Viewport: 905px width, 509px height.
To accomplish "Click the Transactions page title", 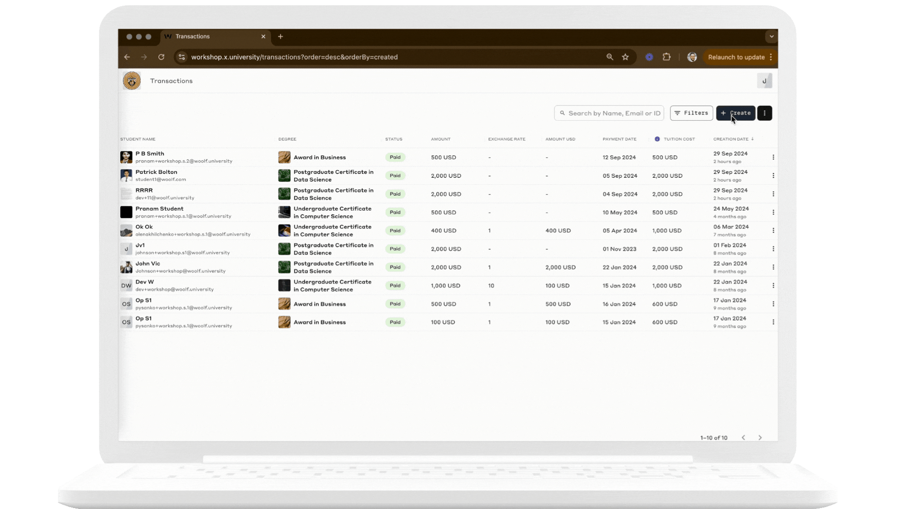I will [171, 81].
